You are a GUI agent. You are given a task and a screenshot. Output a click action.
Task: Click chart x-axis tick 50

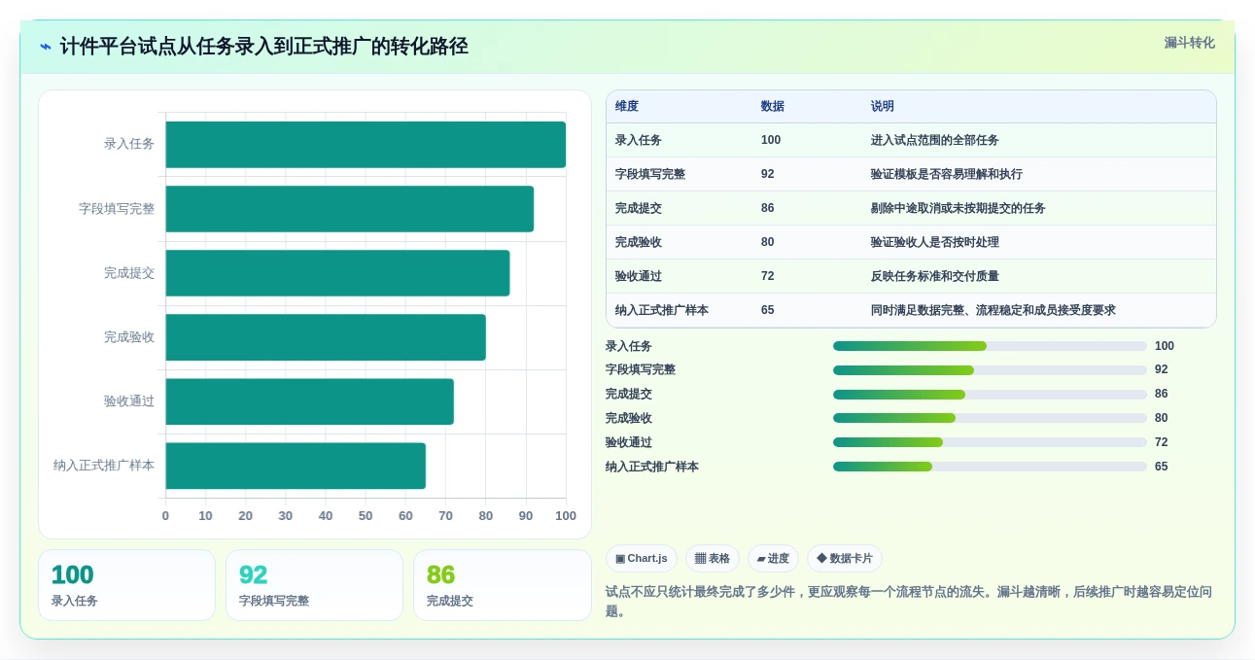[x=366, y=516]
